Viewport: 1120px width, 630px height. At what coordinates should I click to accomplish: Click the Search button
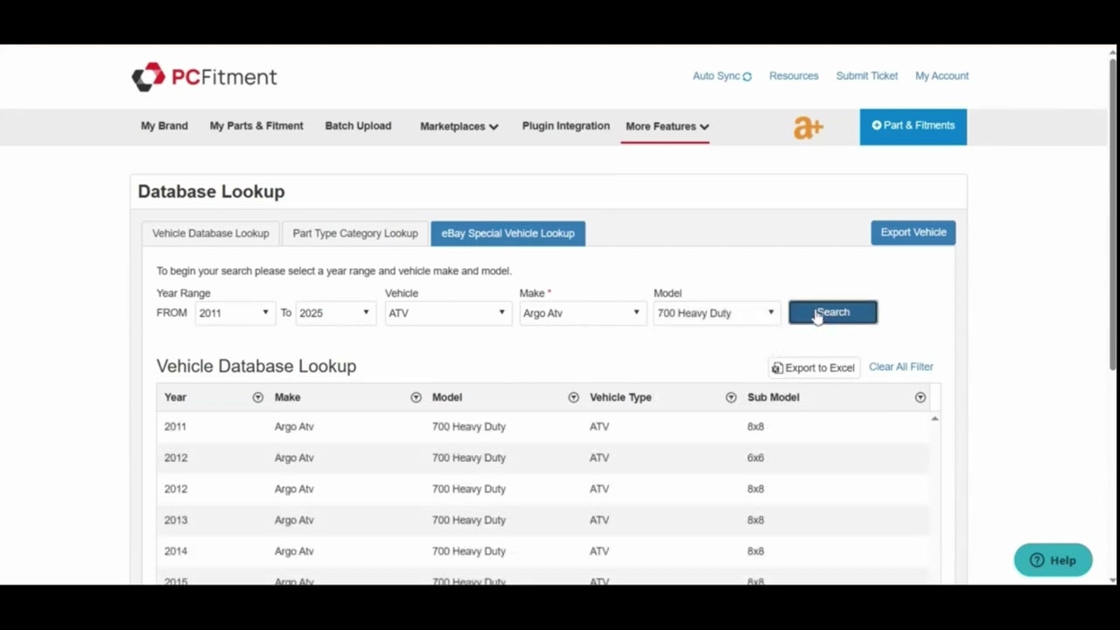pyautogui.click(x=833, y=312)
